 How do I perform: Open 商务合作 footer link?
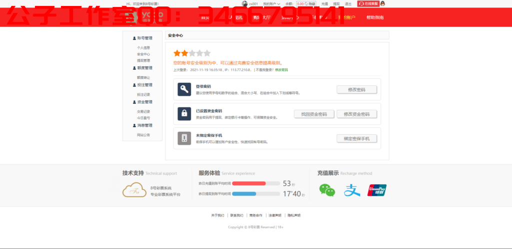(x=255, y=216)
